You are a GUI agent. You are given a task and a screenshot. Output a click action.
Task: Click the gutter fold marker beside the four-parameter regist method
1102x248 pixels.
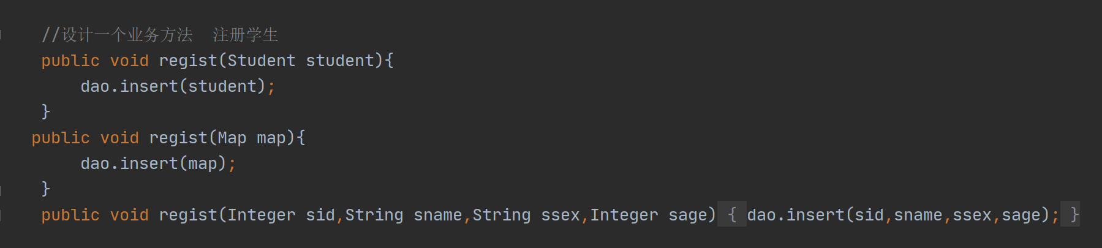tap(2, 215)
